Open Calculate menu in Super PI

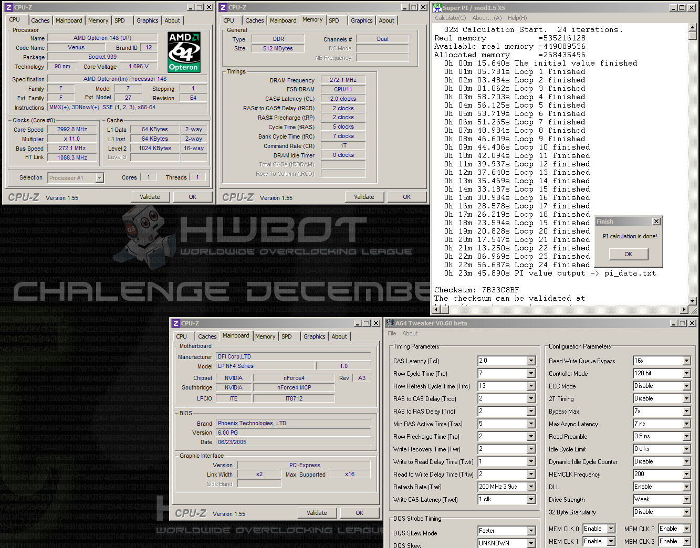point(450,18)
